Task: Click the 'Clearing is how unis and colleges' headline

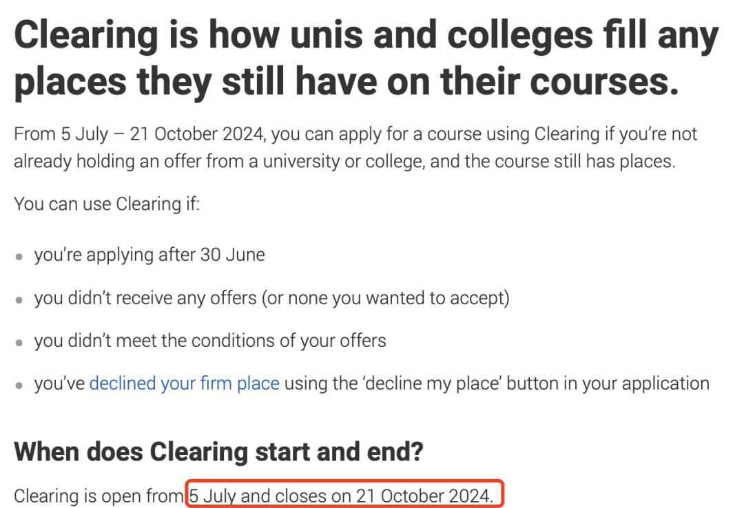Action: pos(366,58)
